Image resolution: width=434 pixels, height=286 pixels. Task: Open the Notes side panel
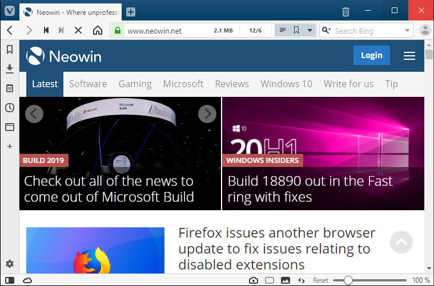coord(9,88)
